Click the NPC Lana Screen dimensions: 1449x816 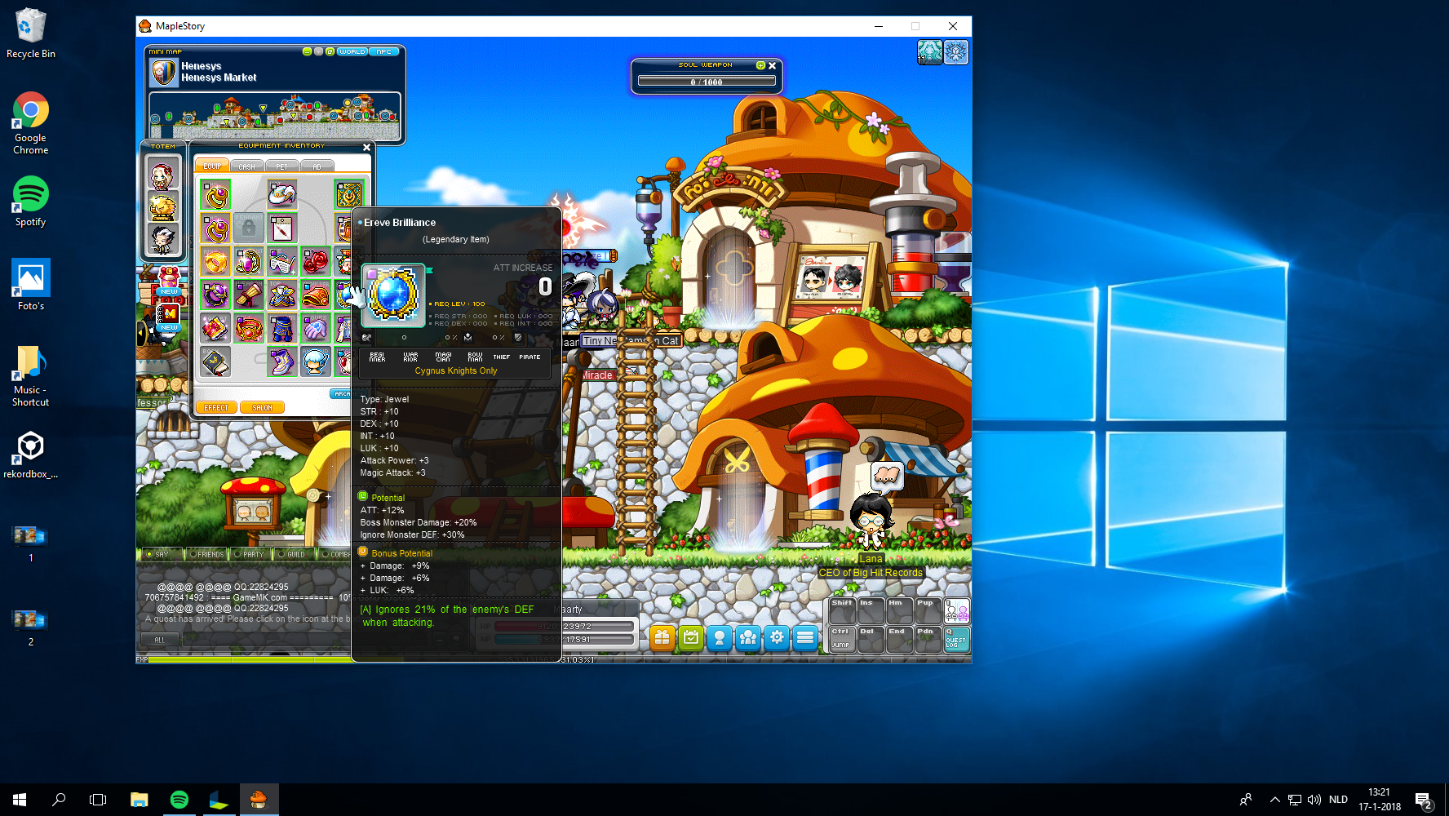(x=871, y=521)
